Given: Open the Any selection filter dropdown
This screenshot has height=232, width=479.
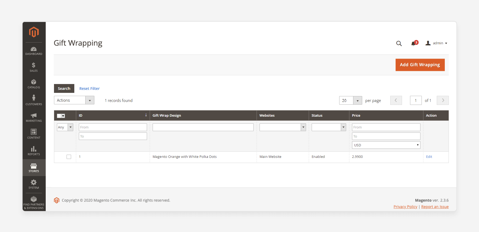Looking at the screenshot, I should [x=65, y=127].
